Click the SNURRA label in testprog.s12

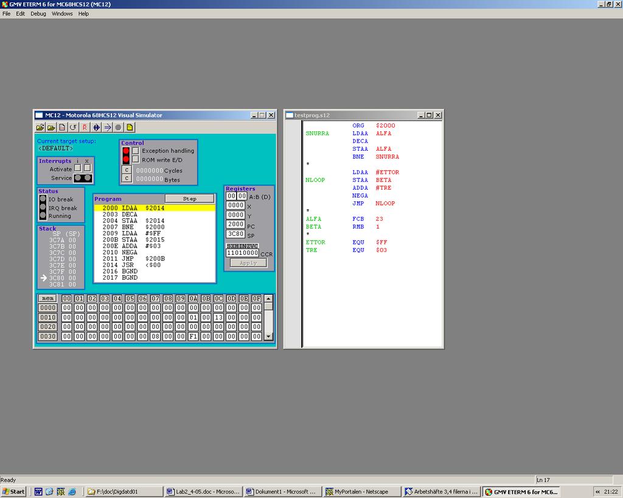click(317, 133)
